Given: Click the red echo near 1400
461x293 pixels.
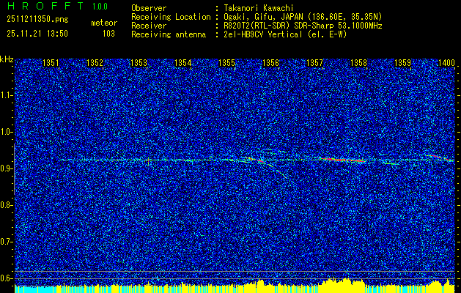Looking at the screenshot, I should pyautogui.click(x=439, y=157).
